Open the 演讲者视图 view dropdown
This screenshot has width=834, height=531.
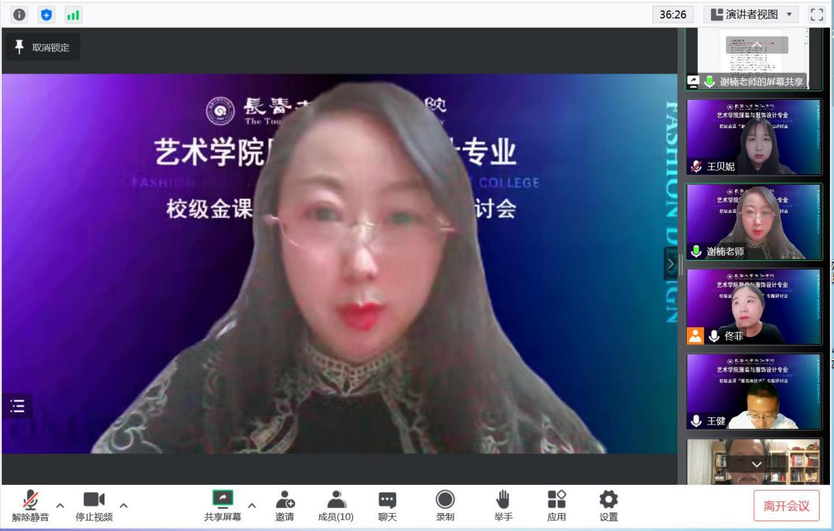(752, 14)
